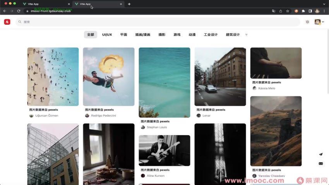Open the window table still-life photo
Viewport: 329px width, 185px height.
pos(109,154)
